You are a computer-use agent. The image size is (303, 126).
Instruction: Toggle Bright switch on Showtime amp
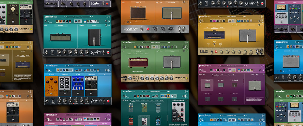click(x=52, y=52)
